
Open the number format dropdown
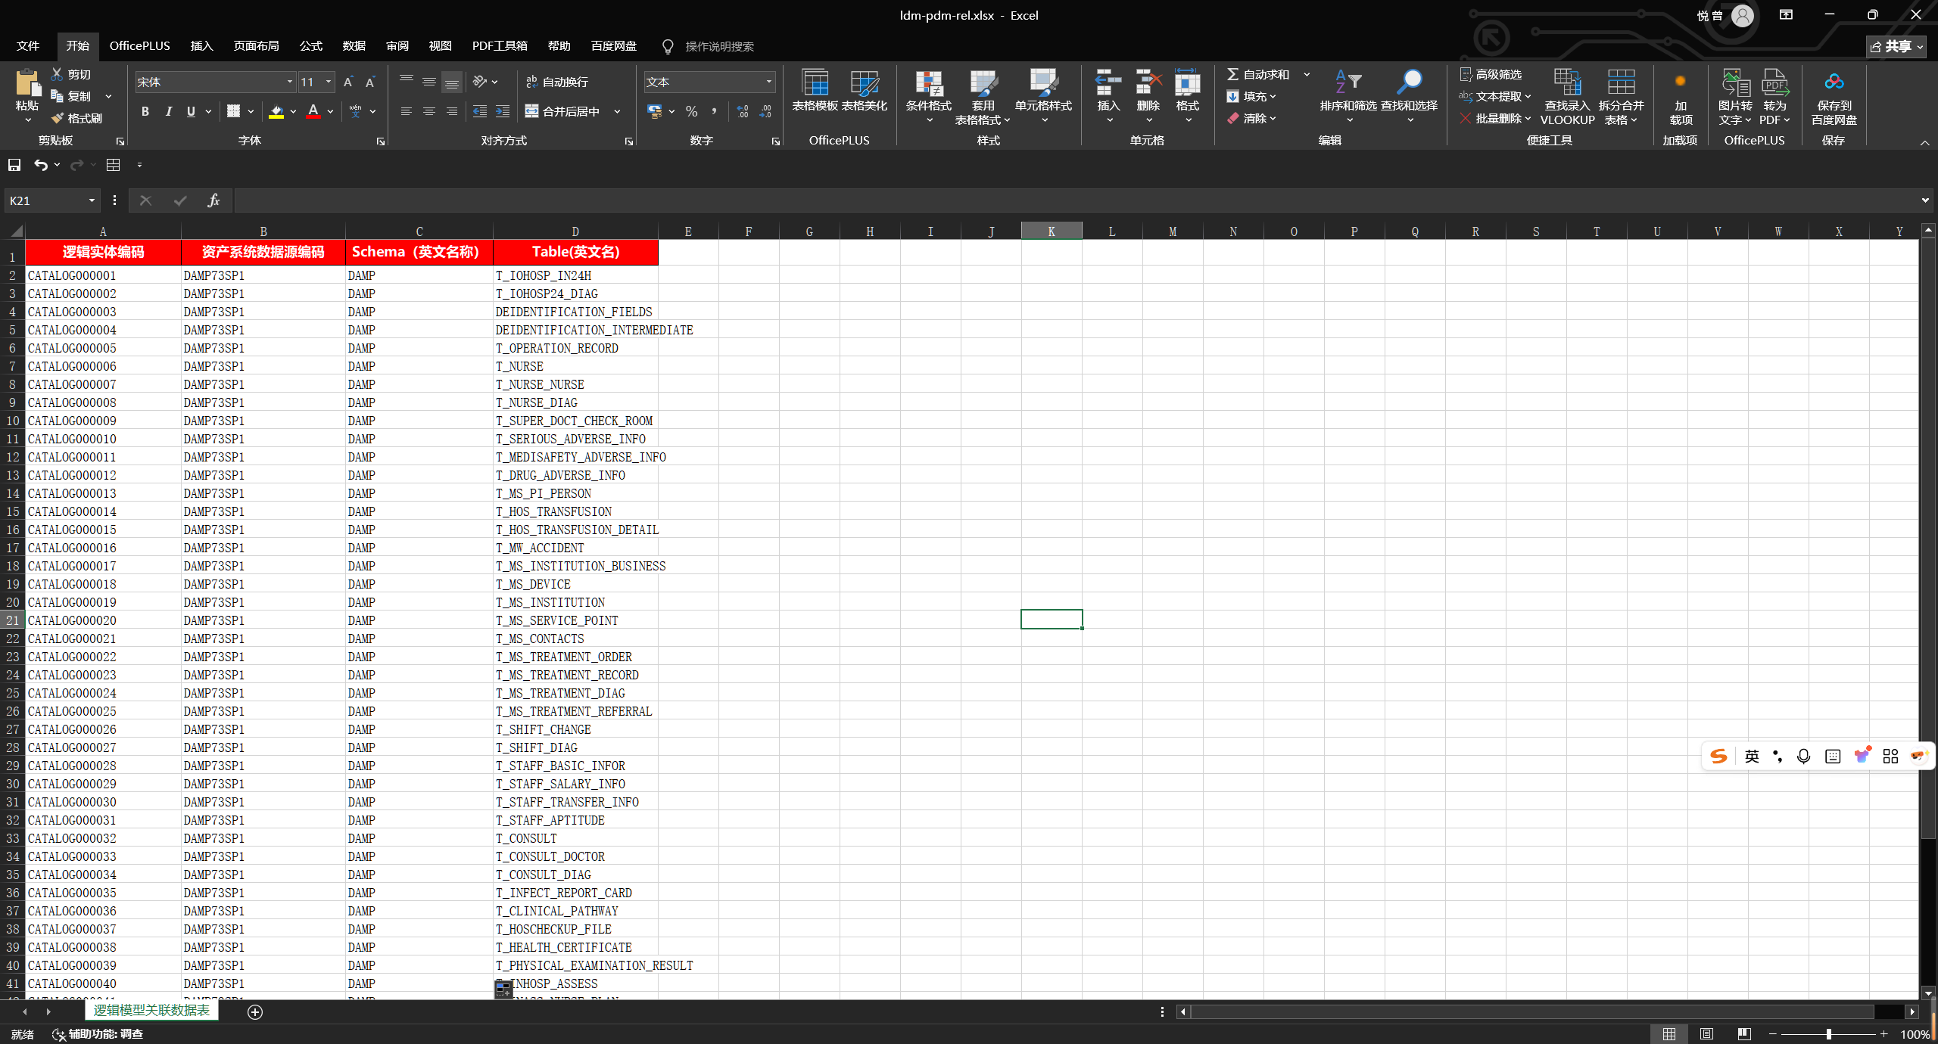coord(769,82)
